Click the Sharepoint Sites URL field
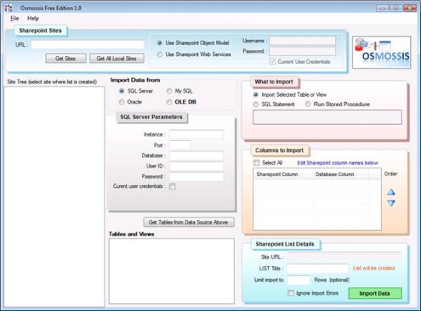Viewport: 421px width, 311px height. [88, 44]
